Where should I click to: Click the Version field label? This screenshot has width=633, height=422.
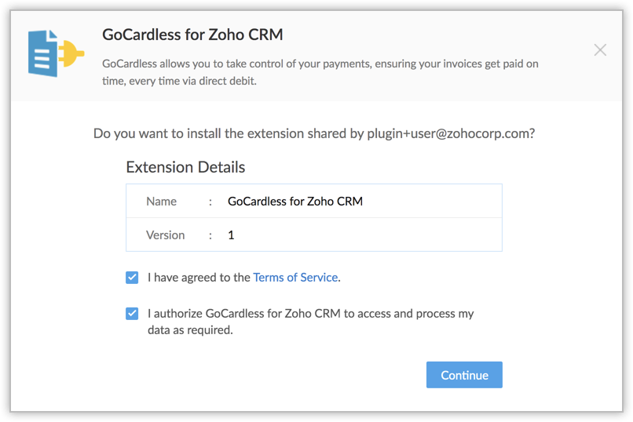coord(165,235)
